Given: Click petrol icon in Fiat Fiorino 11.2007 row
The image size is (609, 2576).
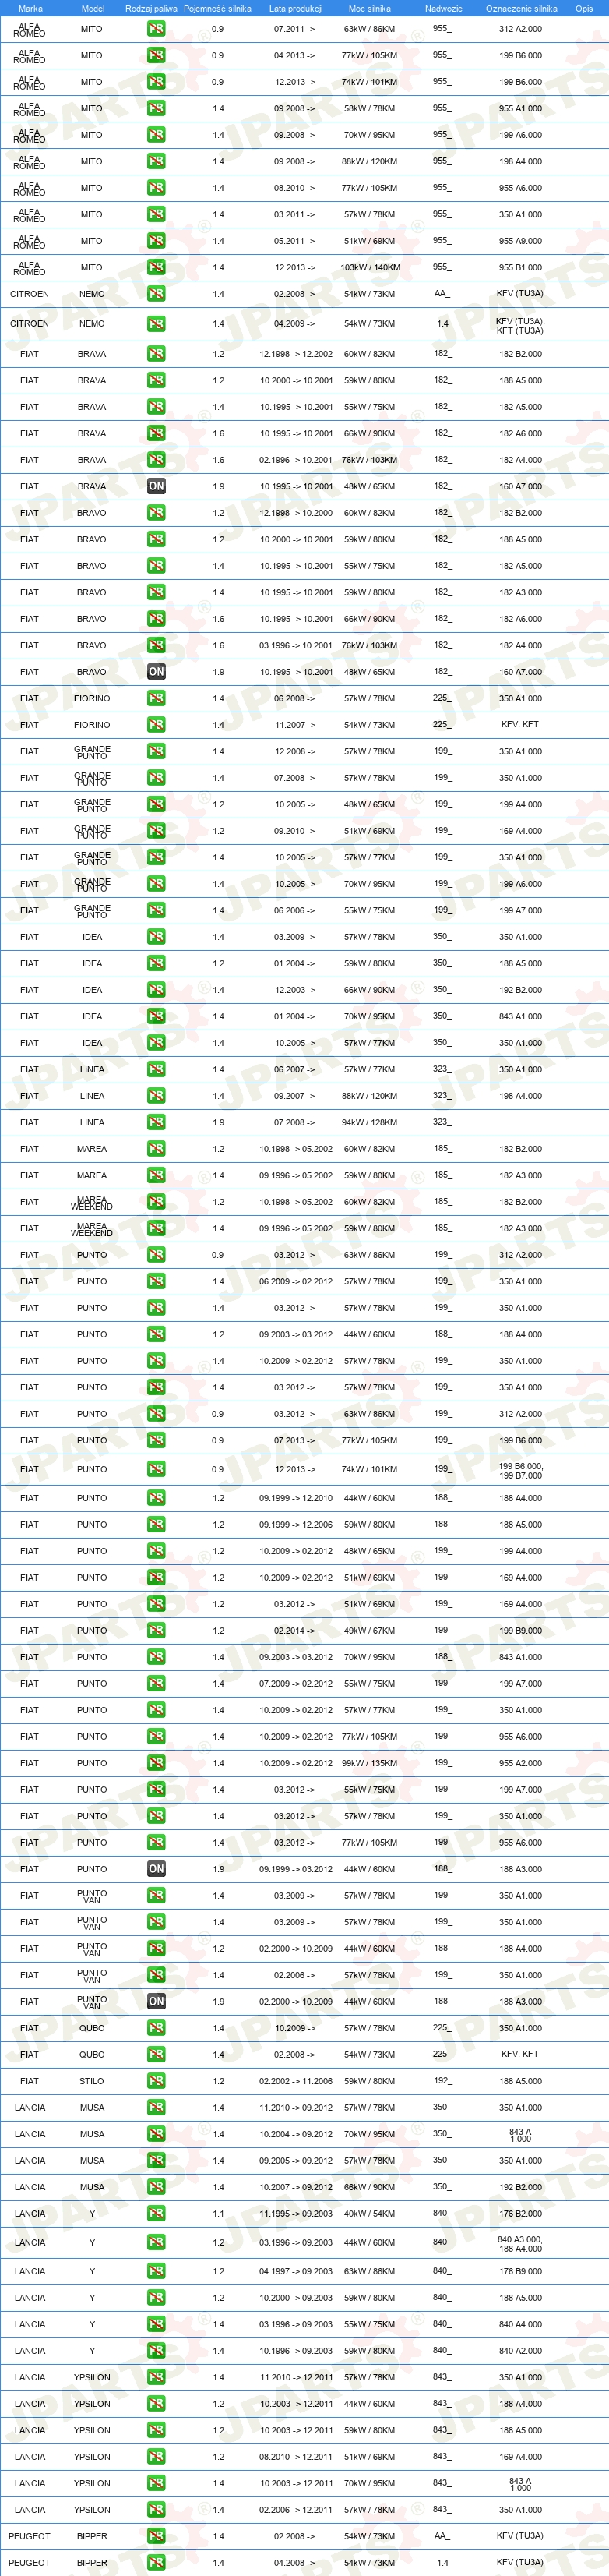Looking at the screenshot, I should 157,725.
